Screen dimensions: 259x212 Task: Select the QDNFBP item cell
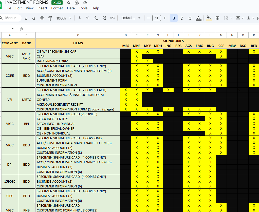[x=78, y=100]
